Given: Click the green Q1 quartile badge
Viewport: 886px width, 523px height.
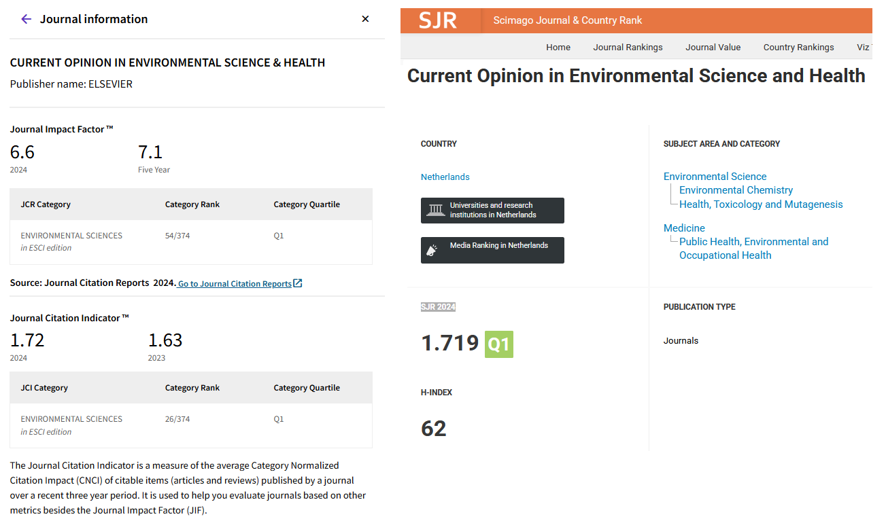Looking at the screenshot, I should click(498, 344).
